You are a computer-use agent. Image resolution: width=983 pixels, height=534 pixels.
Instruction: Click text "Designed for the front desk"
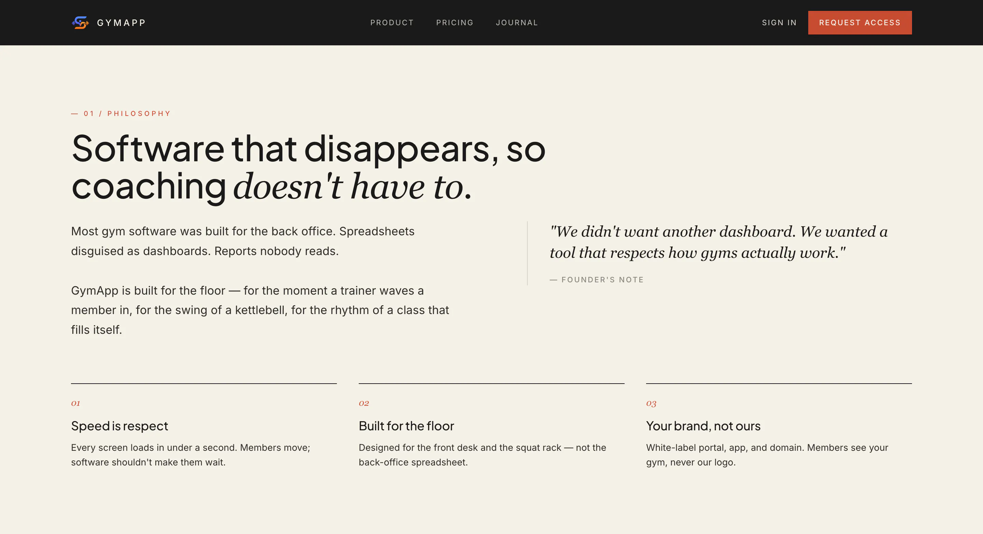(x=482, y=455)
